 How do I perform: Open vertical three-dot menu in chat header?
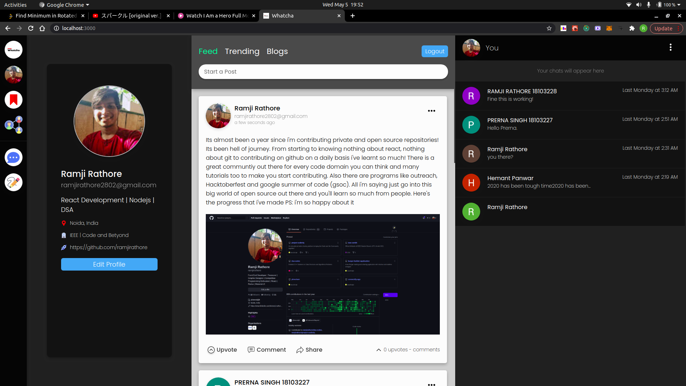click(x=670, y=48)
